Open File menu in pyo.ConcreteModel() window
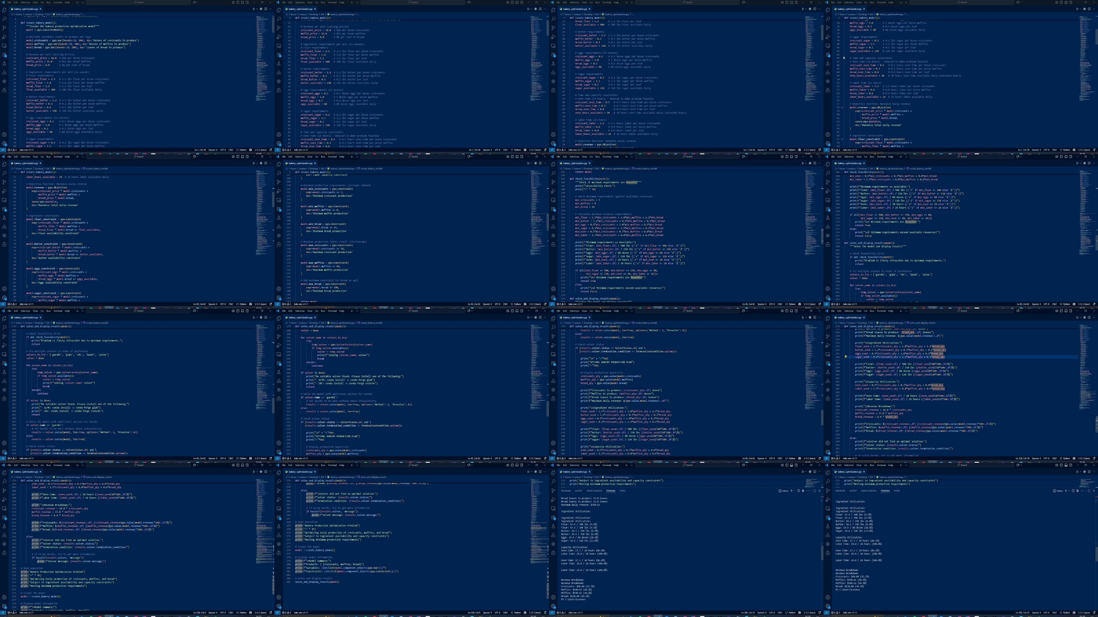This screenshot has height=617, width=1098. point(9,2)
